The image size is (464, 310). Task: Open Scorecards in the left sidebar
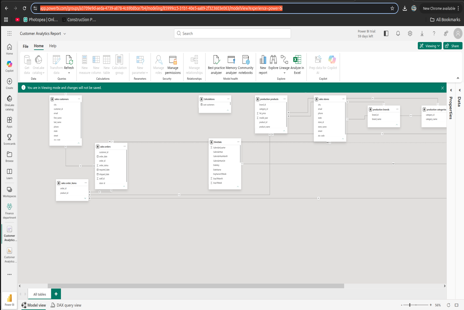coord(9,139)
